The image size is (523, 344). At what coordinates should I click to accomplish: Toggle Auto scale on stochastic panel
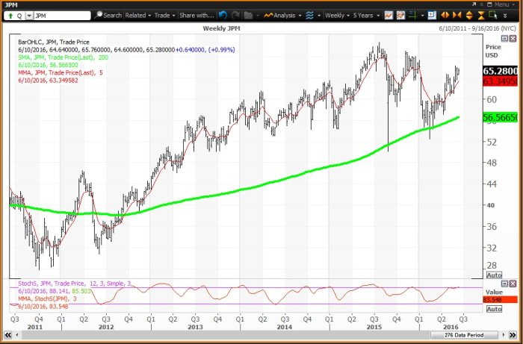[494, 308]
